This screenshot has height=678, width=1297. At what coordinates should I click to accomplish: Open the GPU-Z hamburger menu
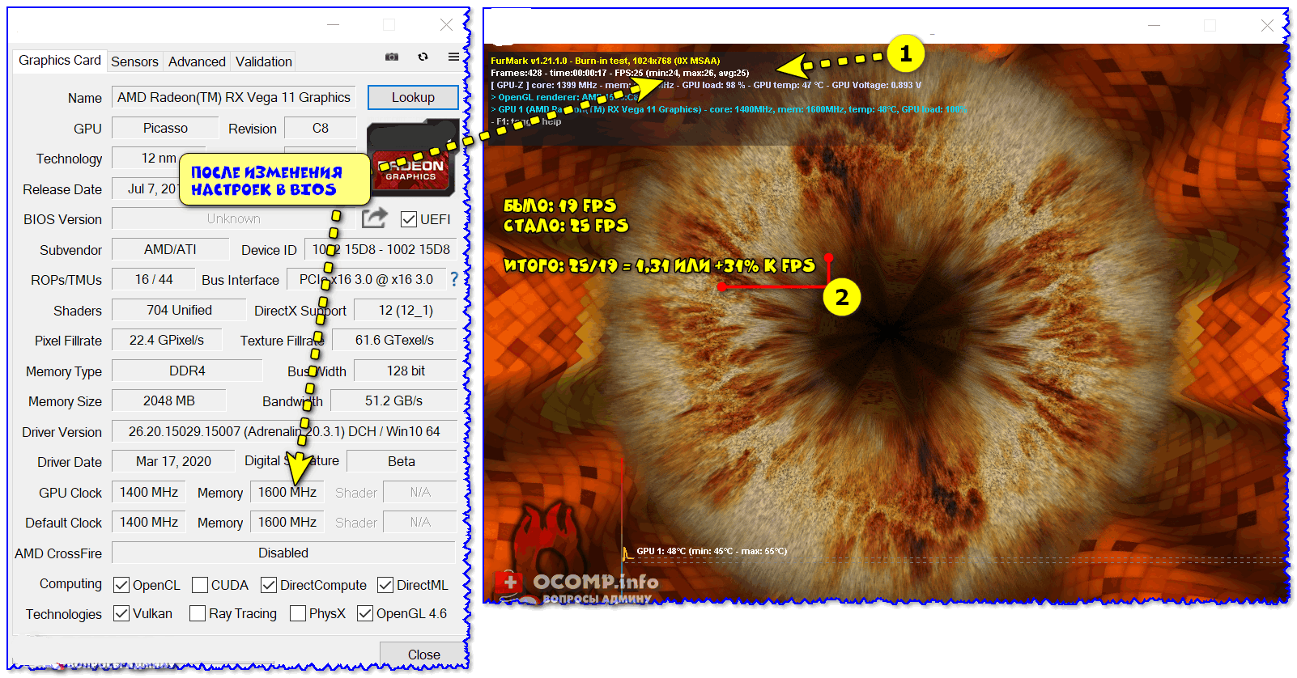tap(453, 57)
